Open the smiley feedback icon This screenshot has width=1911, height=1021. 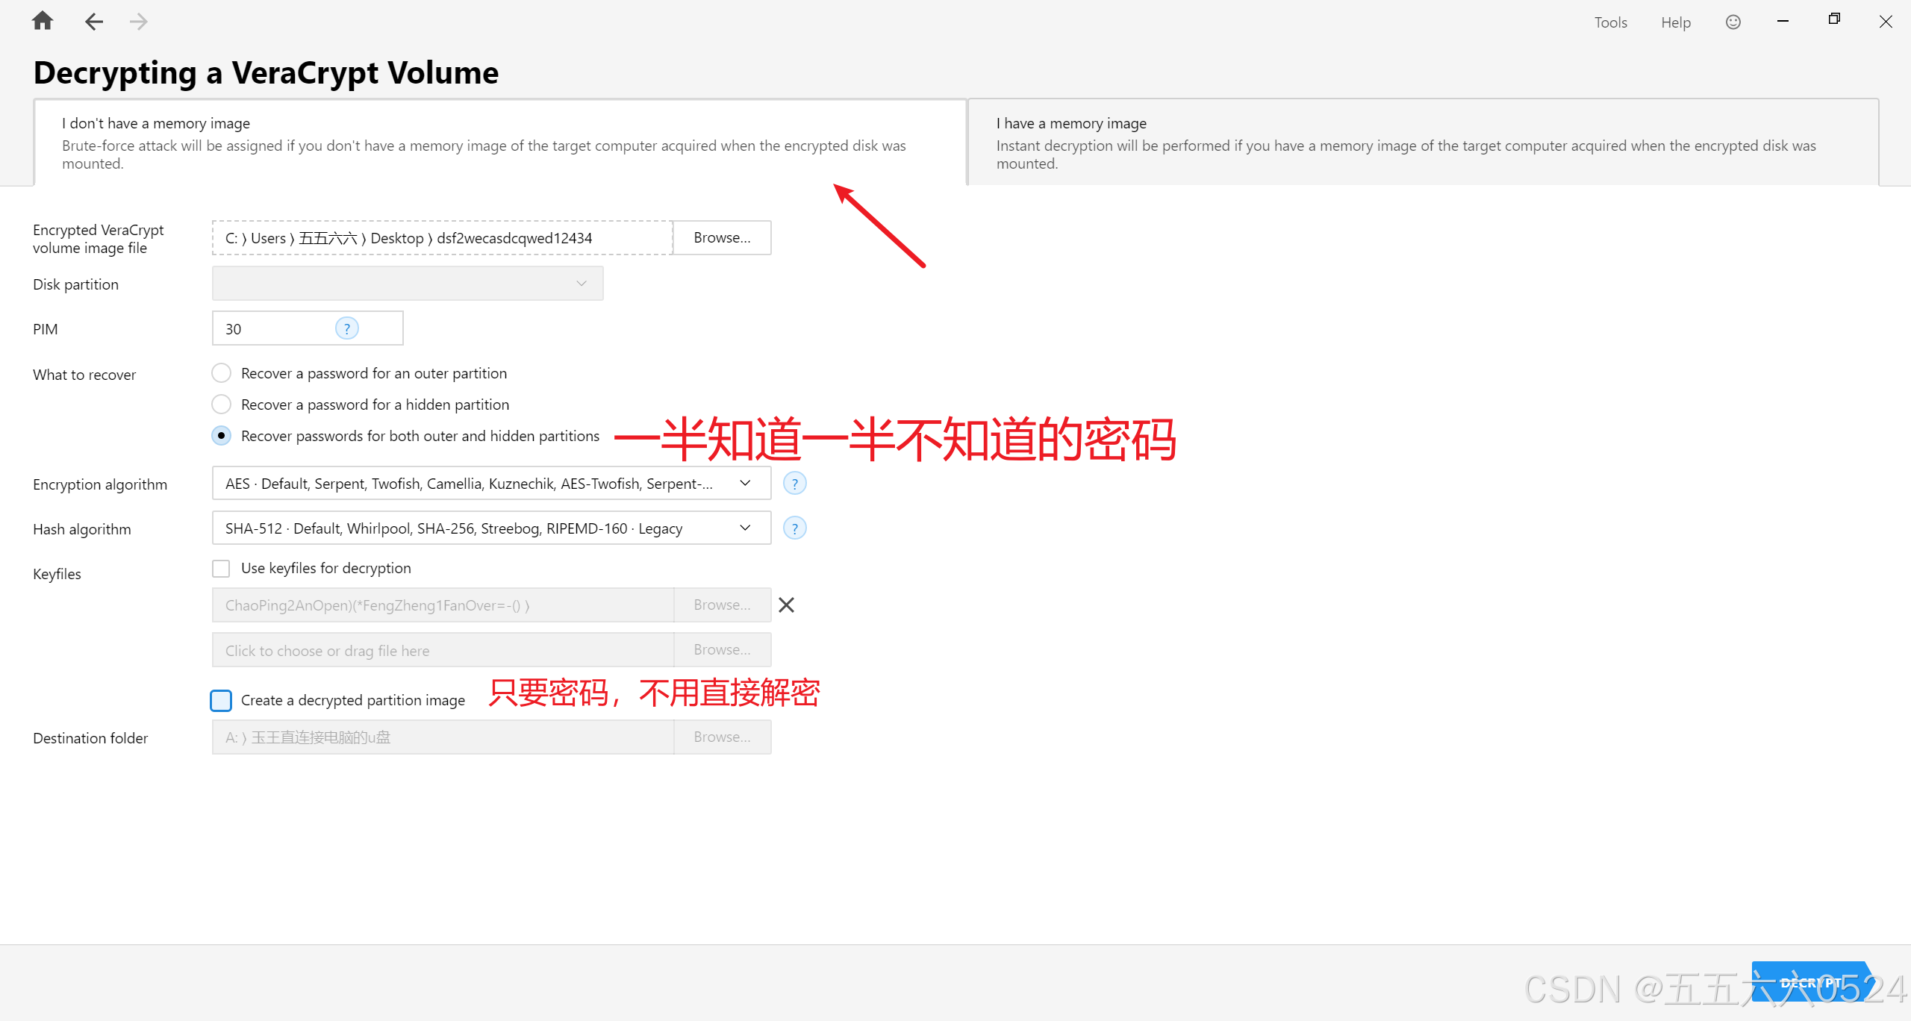tap(1733, 22)
